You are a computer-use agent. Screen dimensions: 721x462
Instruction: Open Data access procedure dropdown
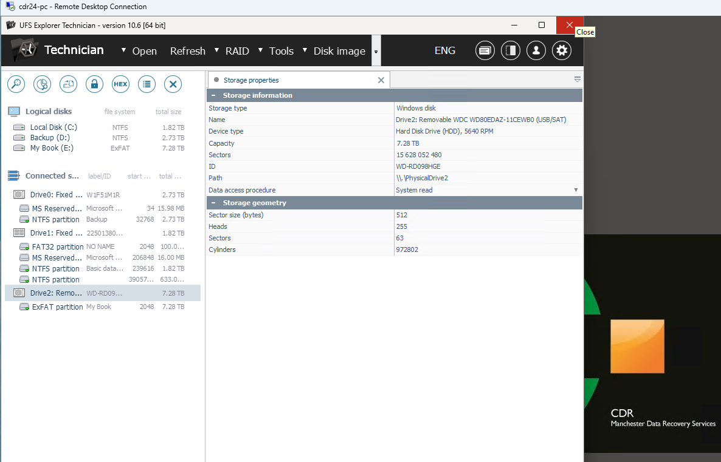click(576, 190)
